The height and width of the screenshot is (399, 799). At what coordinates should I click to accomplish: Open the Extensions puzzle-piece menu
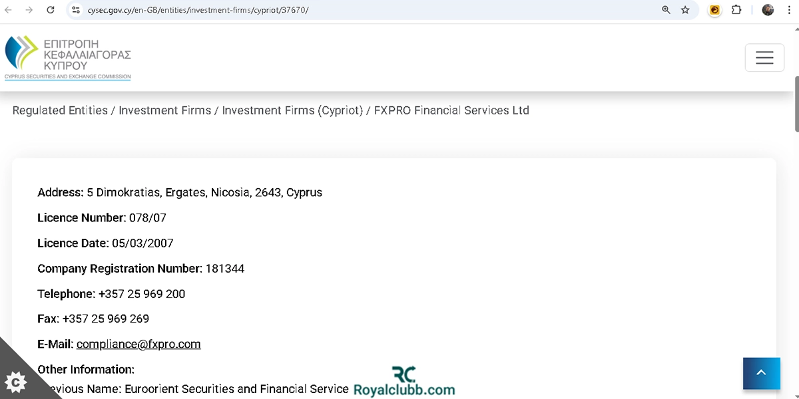coord(736,10)
